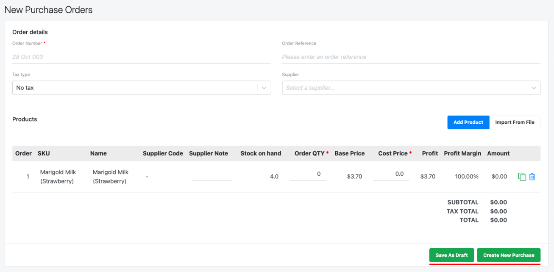Click the SKU column header
The height and width of the screenshot is (272, 554).
(44, 153)
